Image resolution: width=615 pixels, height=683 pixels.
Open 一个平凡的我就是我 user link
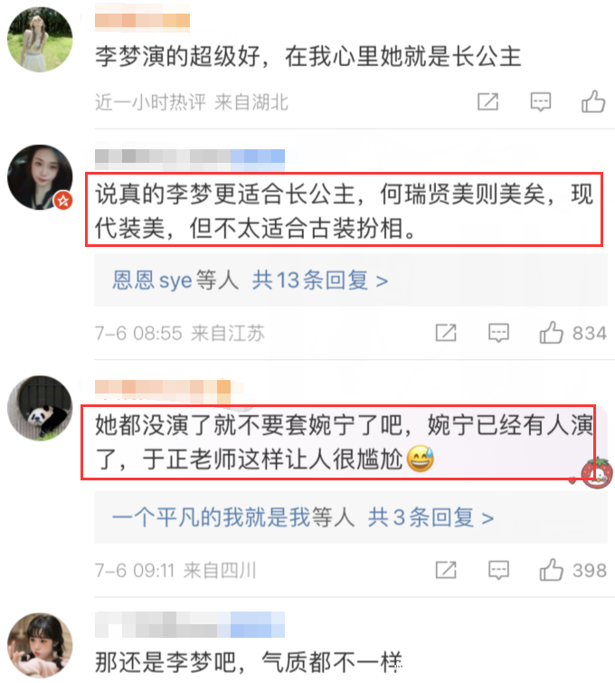point(211,517)
